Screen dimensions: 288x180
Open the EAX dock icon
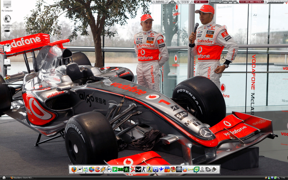point(202,169)
